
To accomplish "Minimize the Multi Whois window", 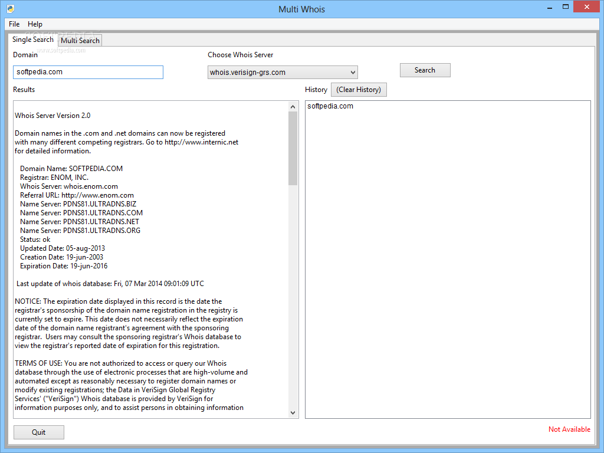I will point(550,7).
